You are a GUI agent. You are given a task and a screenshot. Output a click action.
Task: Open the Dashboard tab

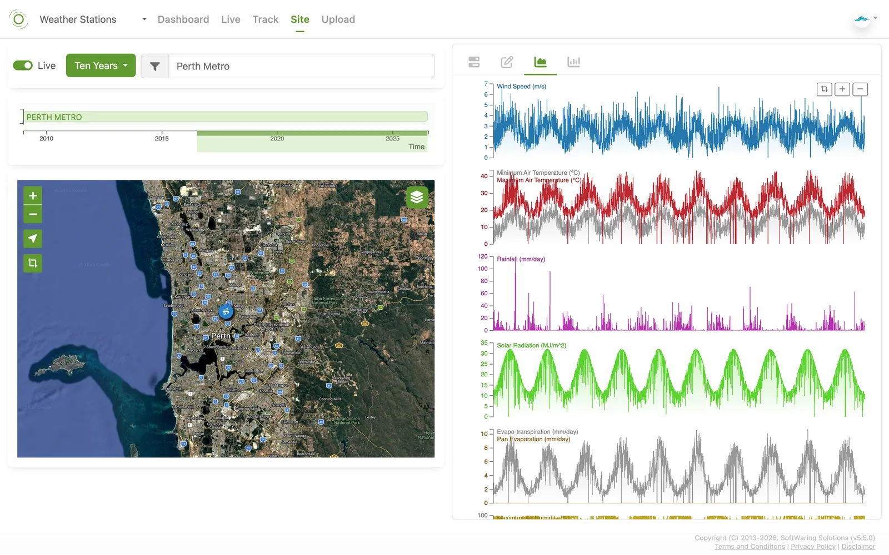coord(183,19)
